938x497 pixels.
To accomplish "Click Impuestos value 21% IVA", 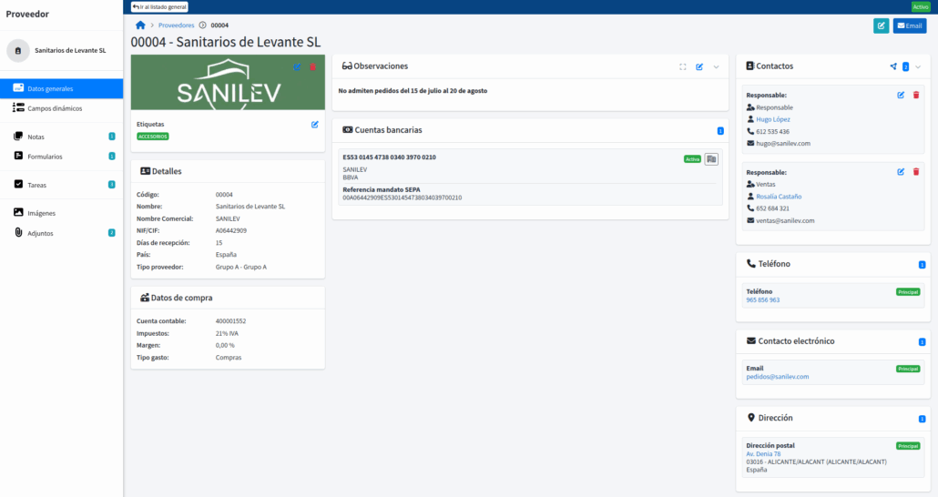I will [x=227, y=334].
